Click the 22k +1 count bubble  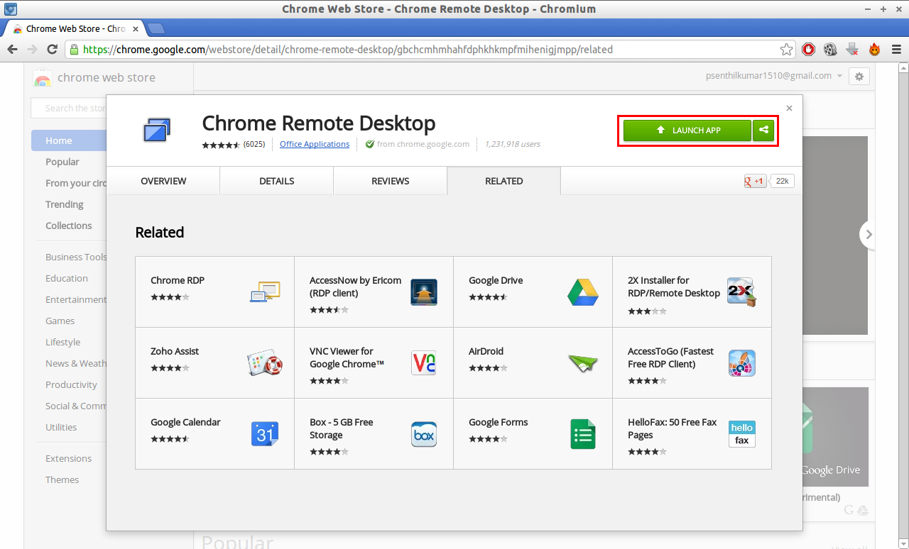[x=782, y=181]
